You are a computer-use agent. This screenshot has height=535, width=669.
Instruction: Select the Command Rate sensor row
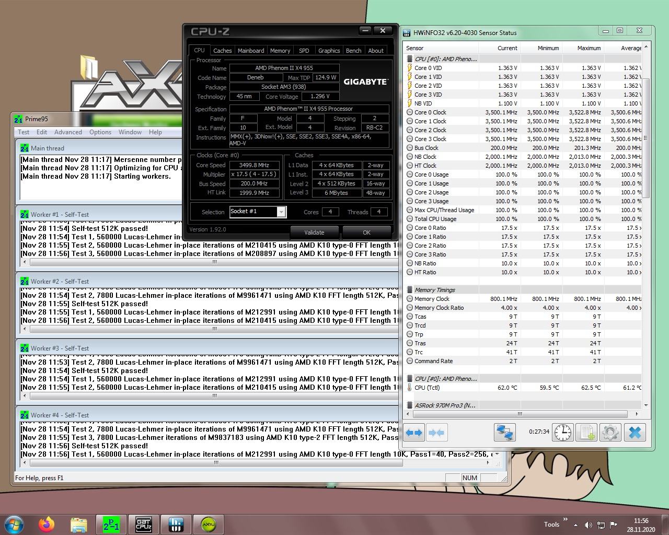coord(523,361)
